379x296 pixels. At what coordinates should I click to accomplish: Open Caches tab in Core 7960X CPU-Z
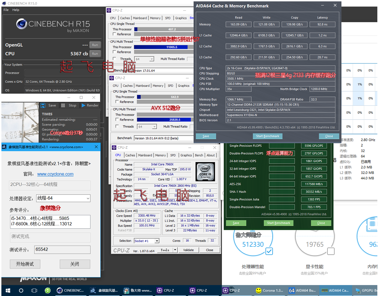[x=130, y=155]
